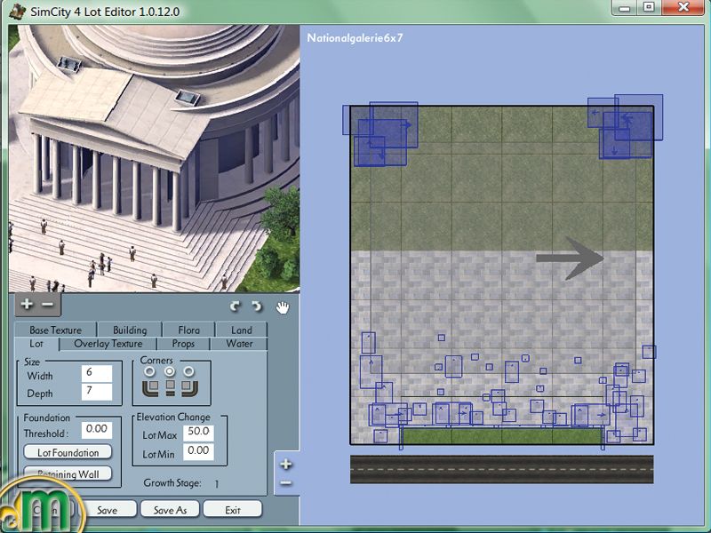Viewport: 711px width, 533px height.
Task: Switch to the Base Texture tab
Action: (x=55, y=330)
